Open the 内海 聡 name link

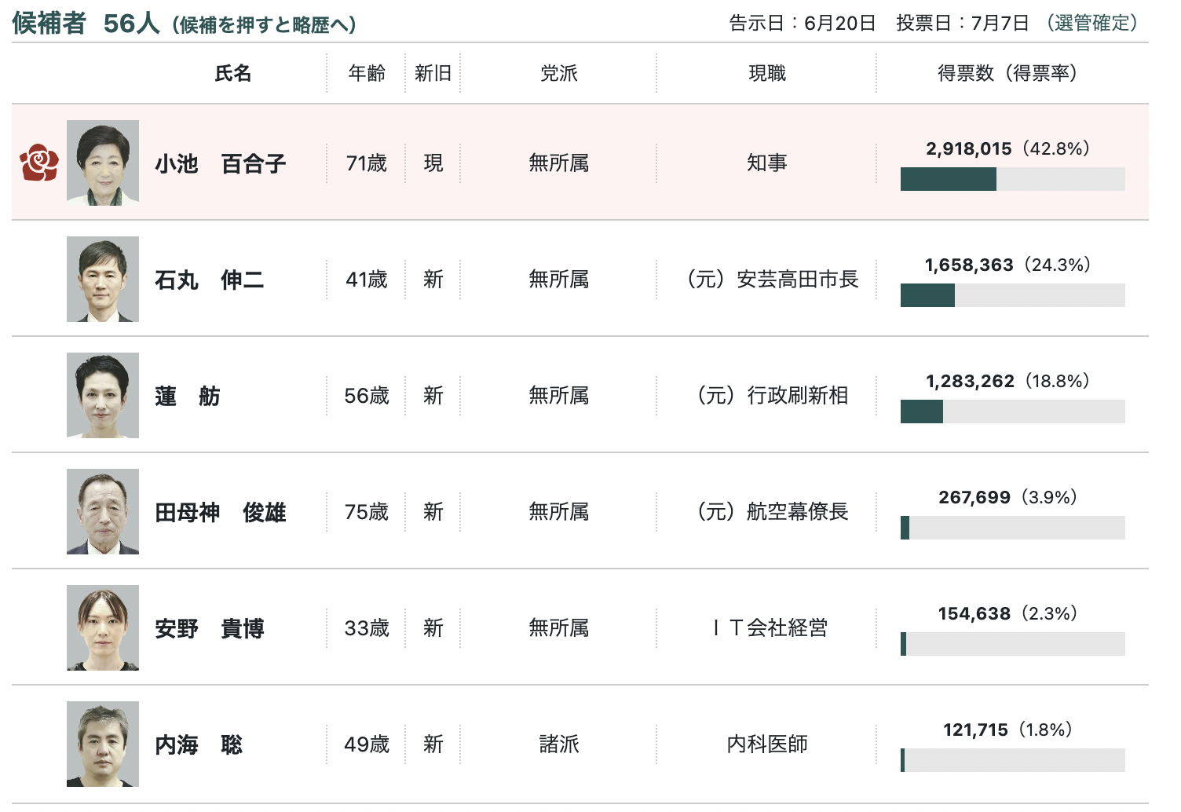(x=198, y=744)
